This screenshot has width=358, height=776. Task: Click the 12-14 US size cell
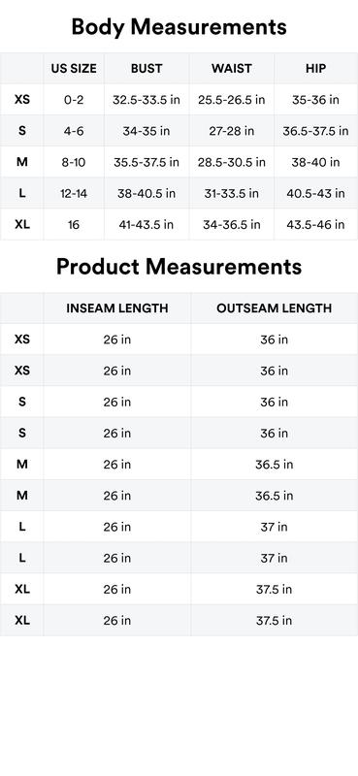74,193
